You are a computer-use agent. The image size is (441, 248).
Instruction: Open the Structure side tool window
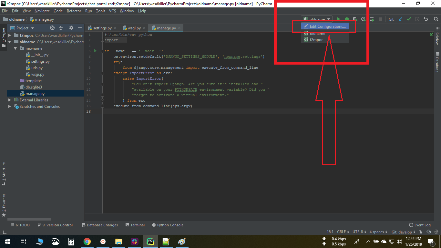(4, 174)
